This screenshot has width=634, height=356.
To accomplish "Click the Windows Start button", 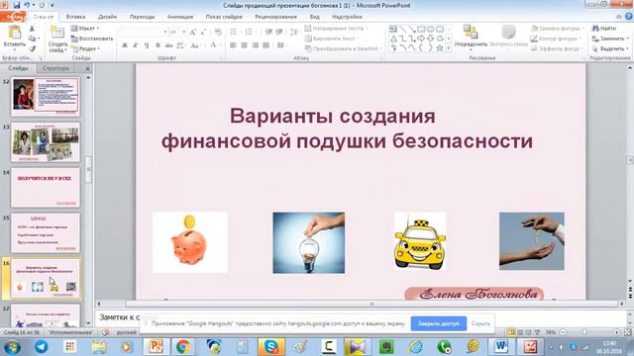I will (x=11, y=347).
